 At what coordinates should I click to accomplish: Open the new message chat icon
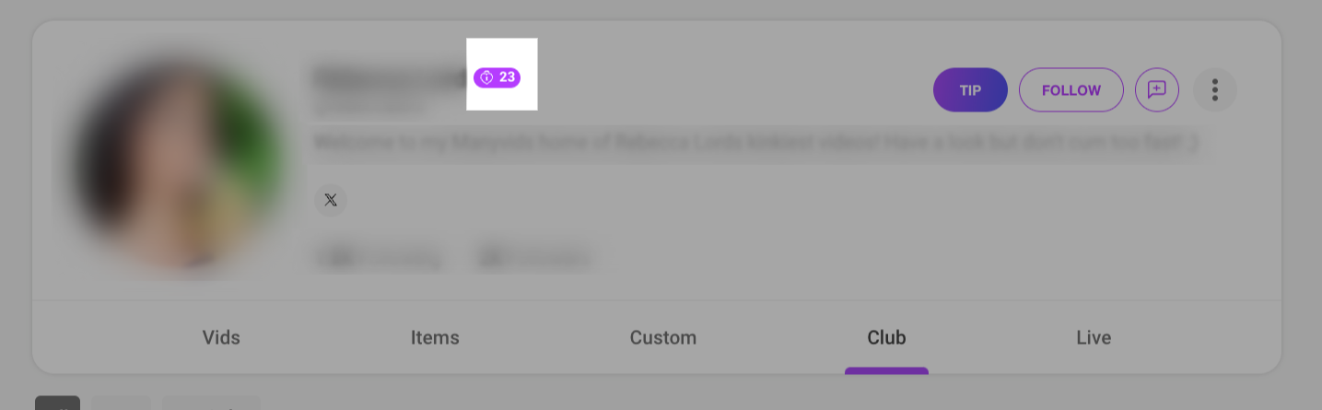pos(1157,90)
